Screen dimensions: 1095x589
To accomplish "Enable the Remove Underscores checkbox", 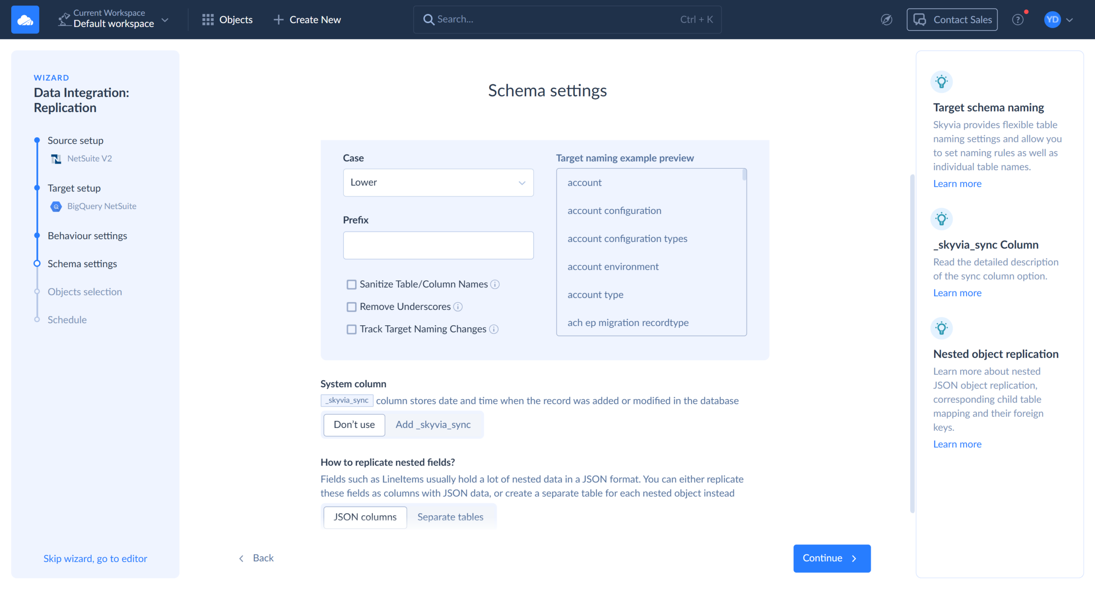I will (351, 307).
